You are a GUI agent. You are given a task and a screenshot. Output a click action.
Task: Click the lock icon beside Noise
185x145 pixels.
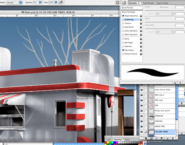(x=141, y=39)
